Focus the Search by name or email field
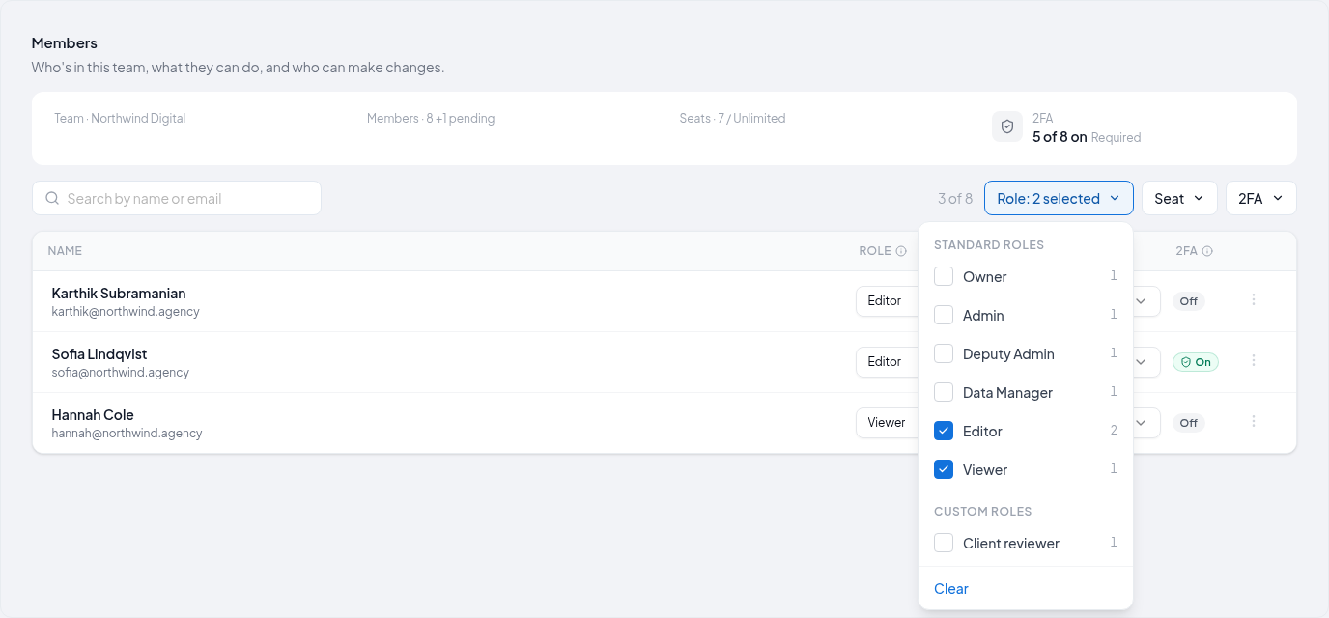The width and height of the screenshot is (1329, 618). pyautogui.click(x=177, y=198)
